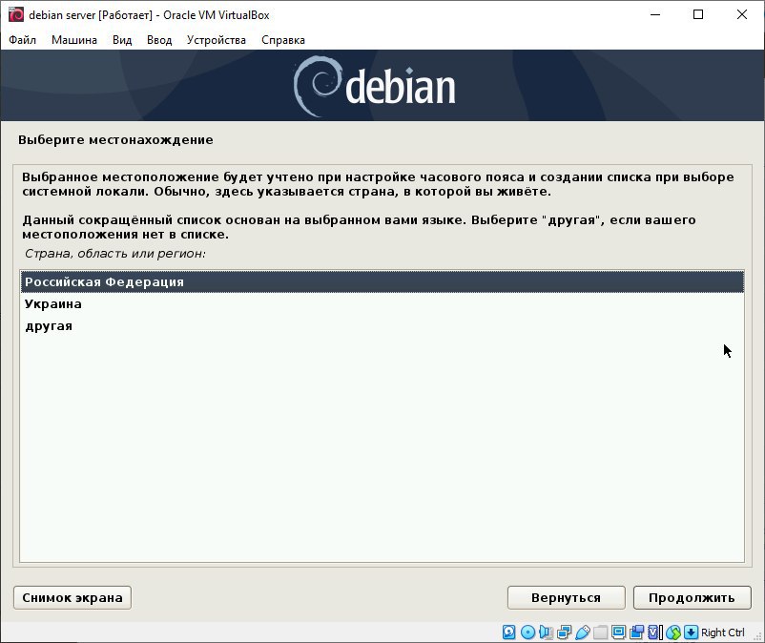Click the display settings status icon
The height and width of the screenshot is (643, 765).
point(619,633)
